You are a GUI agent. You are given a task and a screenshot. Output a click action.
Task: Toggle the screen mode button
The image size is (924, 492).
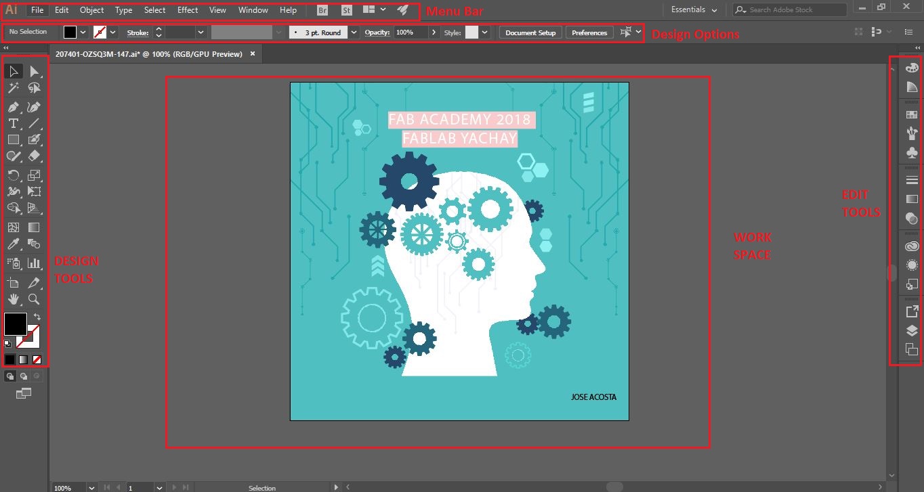point(24,393)
